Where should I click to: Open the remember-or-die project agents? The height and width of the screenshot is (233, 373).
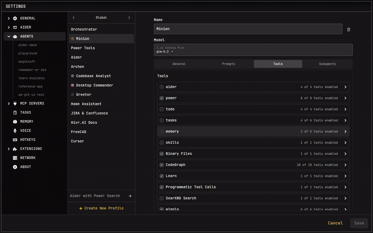click(x=32, y=70)
